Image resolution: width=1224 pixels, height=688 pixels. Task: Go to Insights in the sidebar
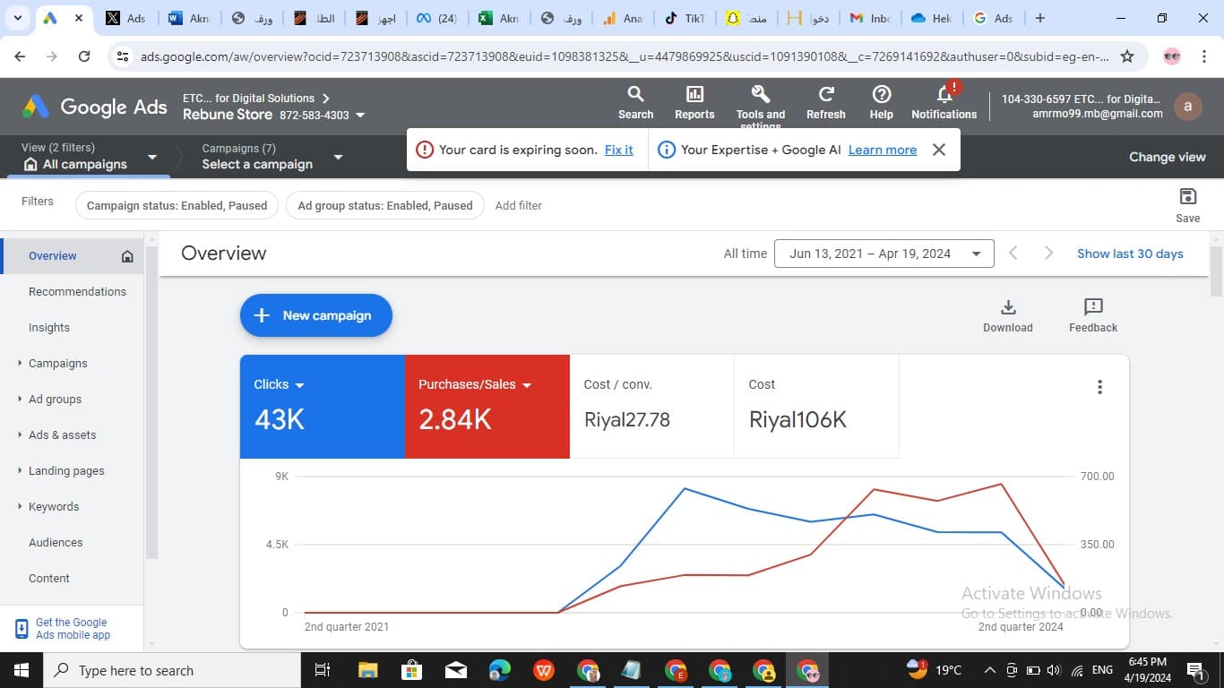point(49,328)
